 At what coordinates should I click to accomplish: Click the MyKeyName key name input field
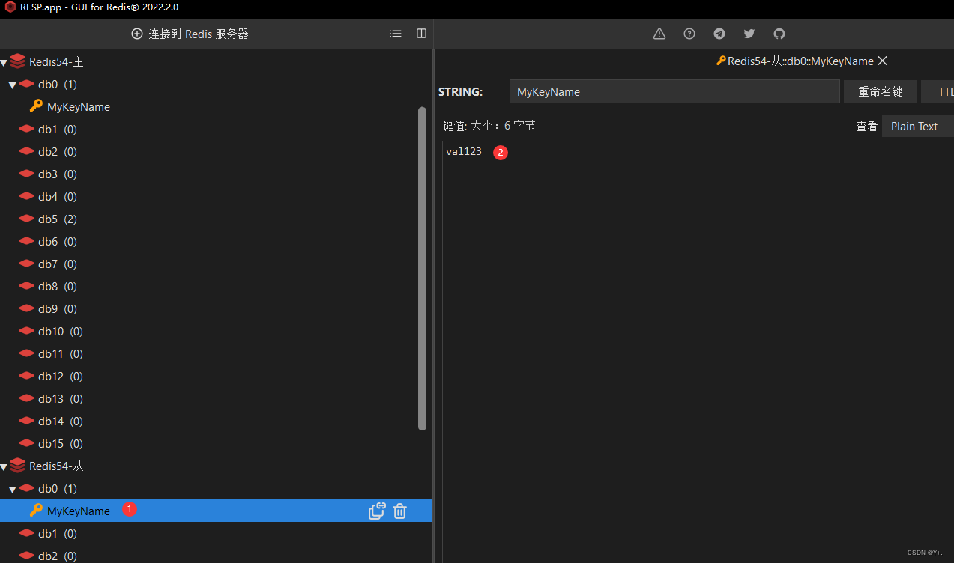coord(674,91)
